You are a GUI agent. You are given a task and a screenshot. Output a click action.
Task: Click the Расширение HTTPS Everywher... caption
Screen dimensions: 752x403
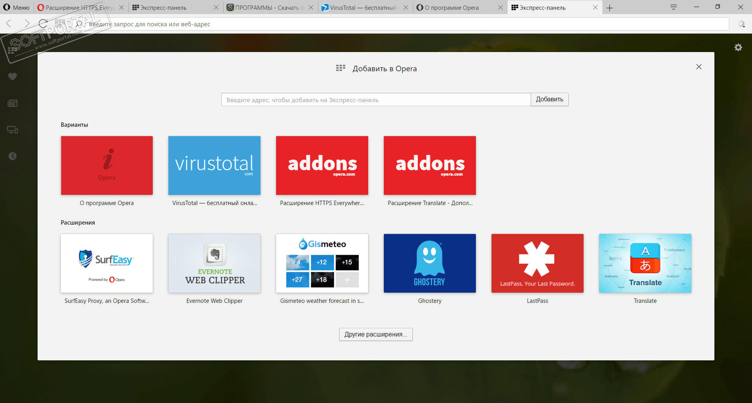(322, 203)
